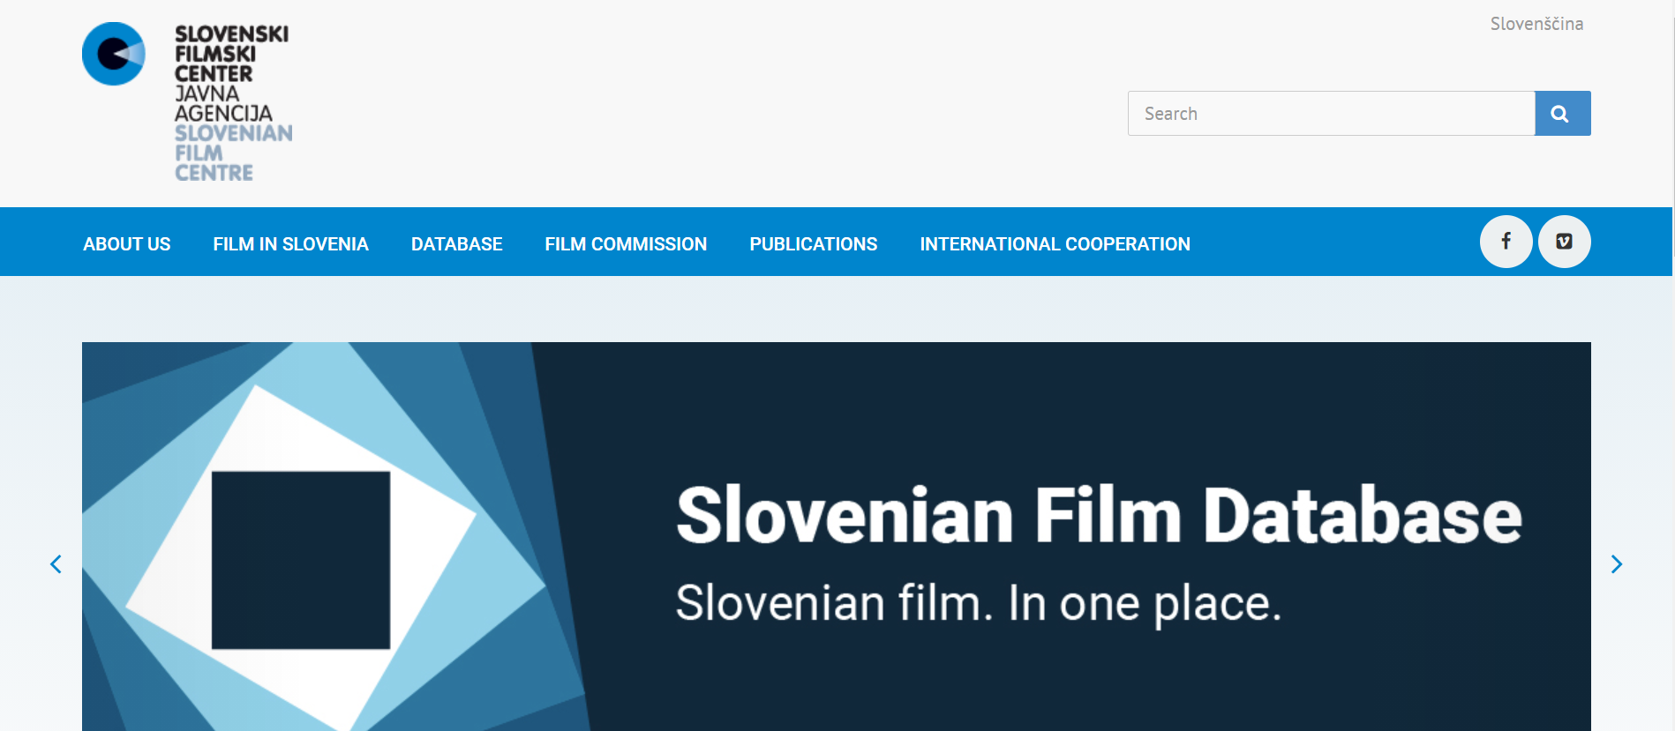Focus the Search input field
This screenshot has height=731, width=1675.
click(x=1331, y=114)
